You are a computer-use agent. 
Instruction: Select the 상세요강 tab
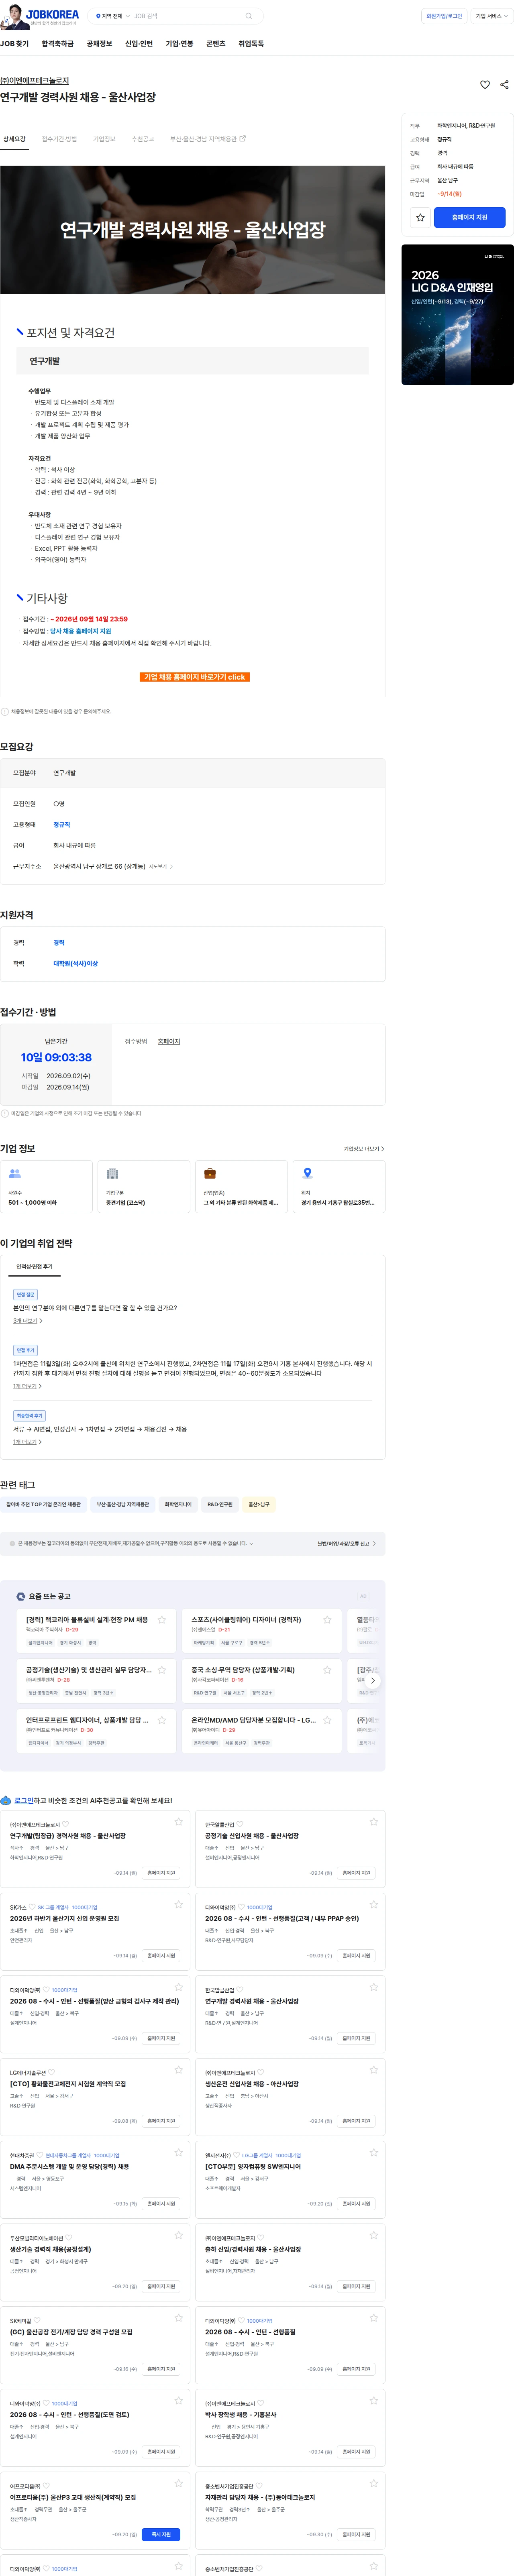(x=14, y=139)
